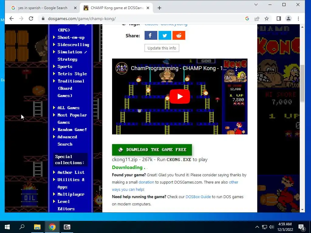Open Utilities & Apps collection

tap(71, 183)
